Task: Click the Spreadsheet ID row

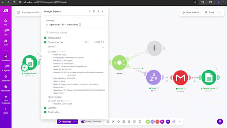Action: click(79, 90)
